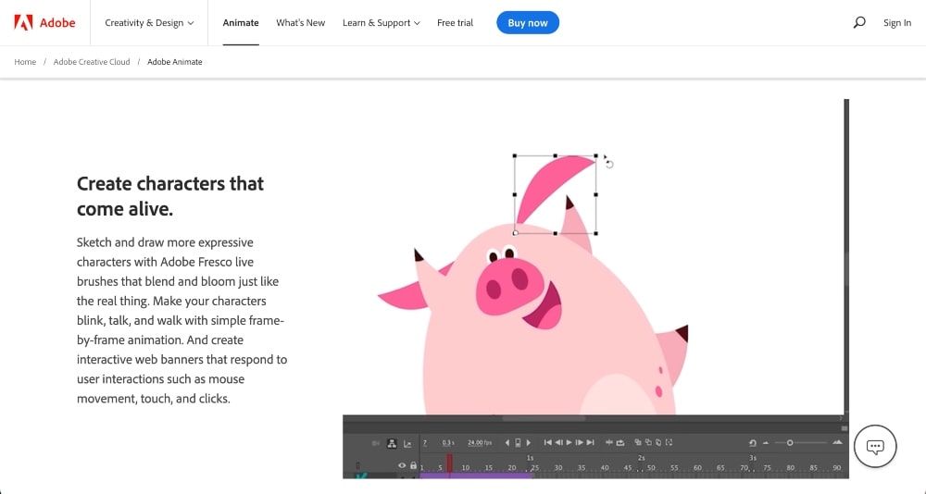Click the current frame number 7
Viewport: 926px width, 494px height.
pyautogui.click(x=425, y=442)
